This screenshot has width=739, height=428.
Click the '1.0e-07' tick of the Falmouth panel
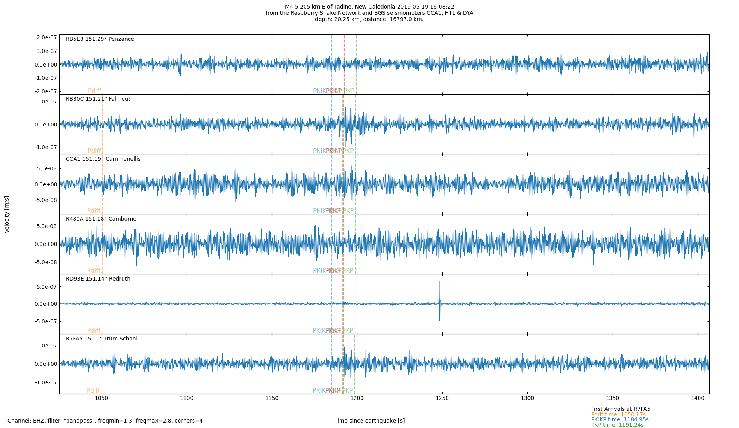tap(47, 102)
